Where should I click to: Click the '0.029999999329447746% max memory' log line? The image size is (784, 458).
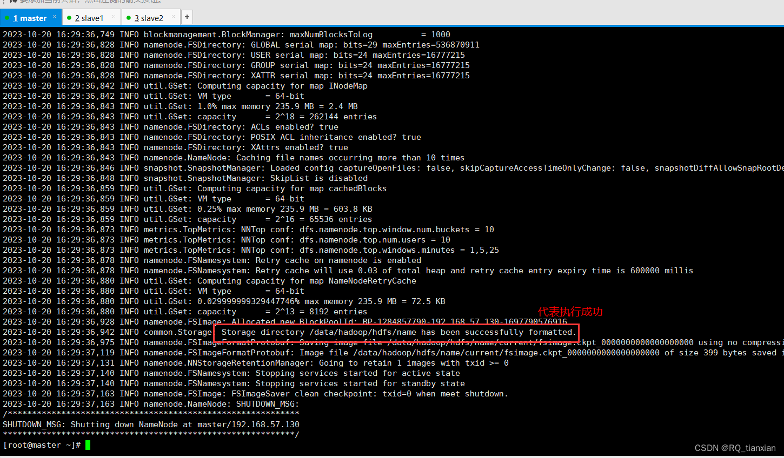224,301
